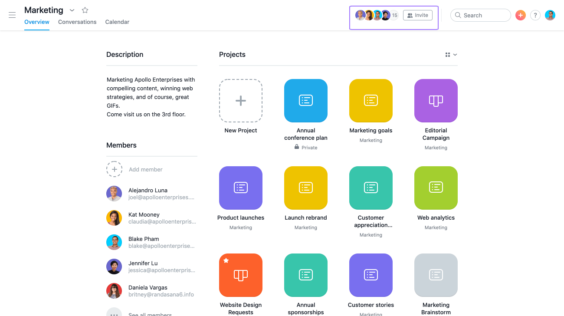Open the Editorial Campaign project icon
The image size is (564, 316).
[x=436, y=100]
